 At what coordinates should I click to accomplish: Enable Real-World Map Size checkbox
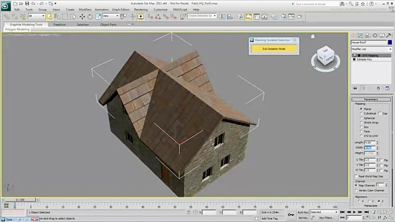pyautogui.click(x=356, y=176)
